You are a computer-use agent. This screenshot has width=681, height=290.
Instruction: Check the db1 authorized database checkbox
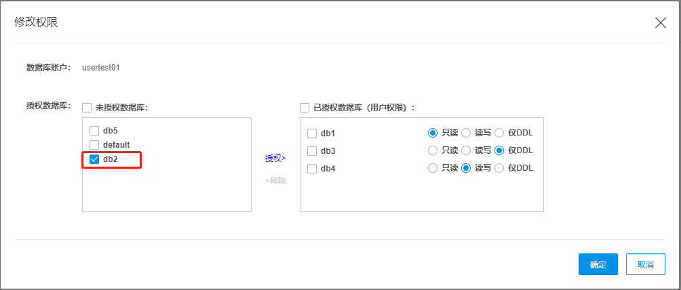coord(312,133)
